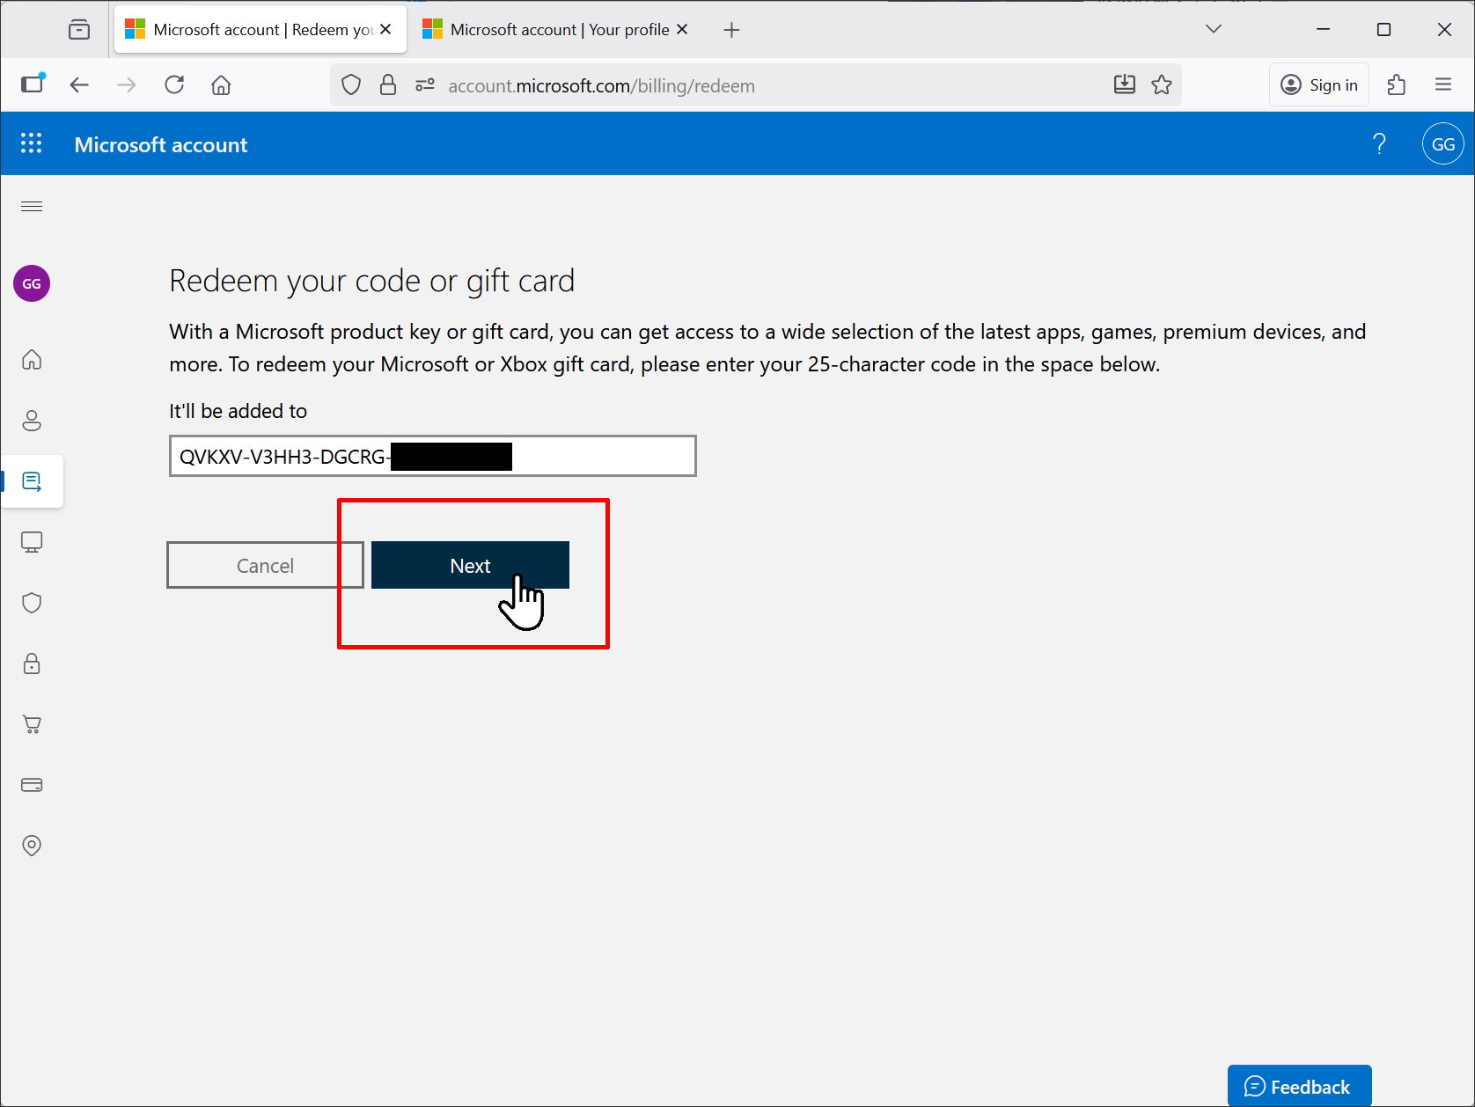The image size is (1475, 1107).
Task: Open the Firefox application hamburger menu
Action: pos(1443,84)
